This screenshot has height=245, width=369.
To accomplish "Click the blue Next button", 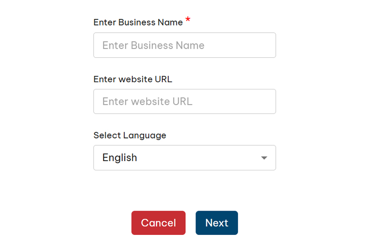I will click(216, 223).
